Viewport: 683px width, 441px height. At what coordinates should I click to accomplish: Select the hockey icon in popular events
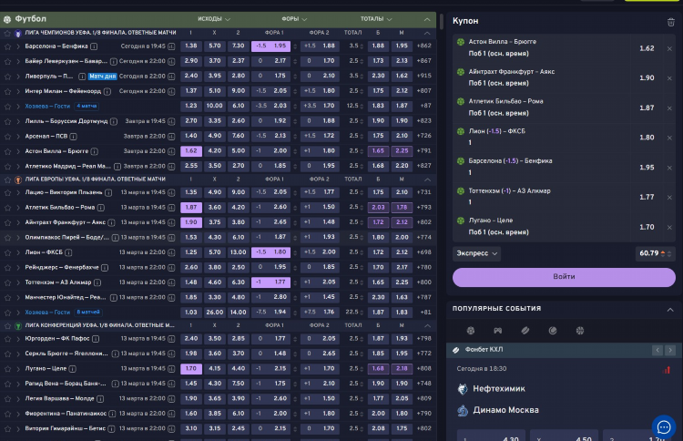(x=525, y=331)
